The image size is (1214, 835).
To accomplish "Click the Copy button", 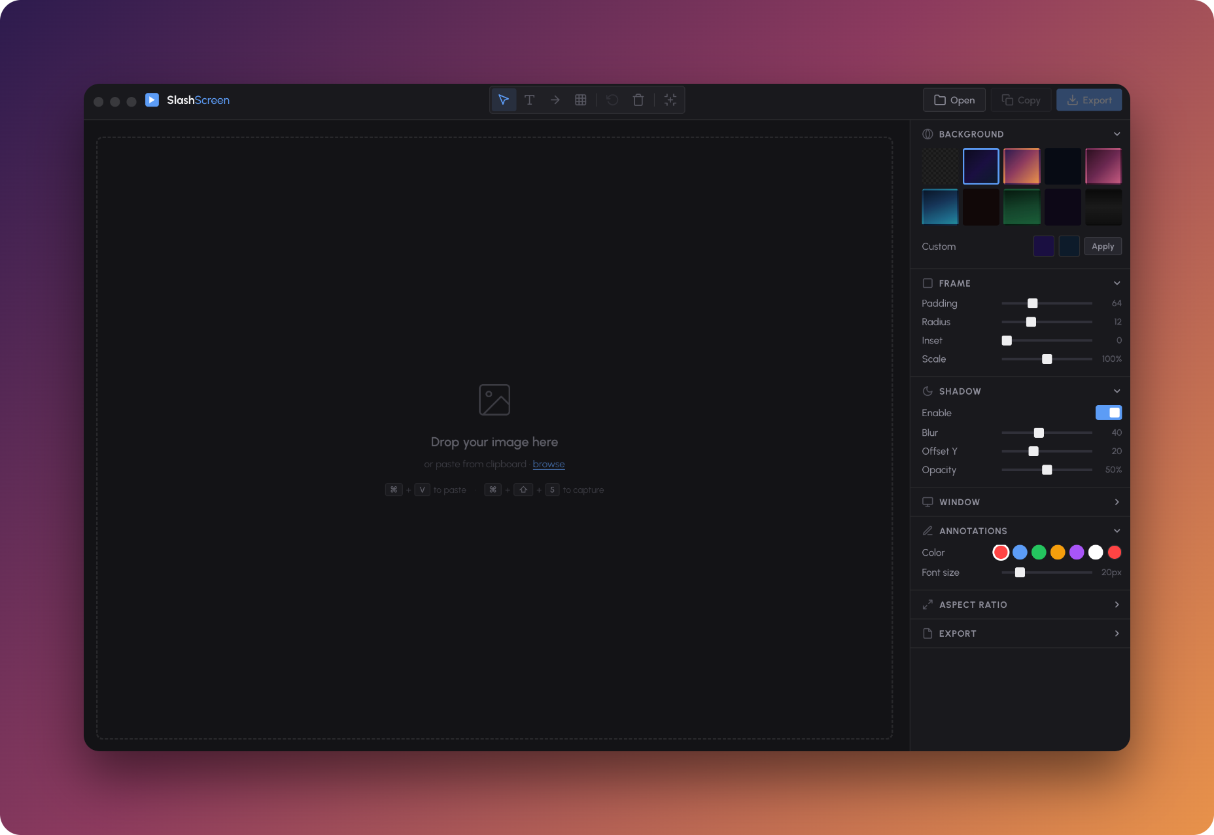I will point(1020,99).
